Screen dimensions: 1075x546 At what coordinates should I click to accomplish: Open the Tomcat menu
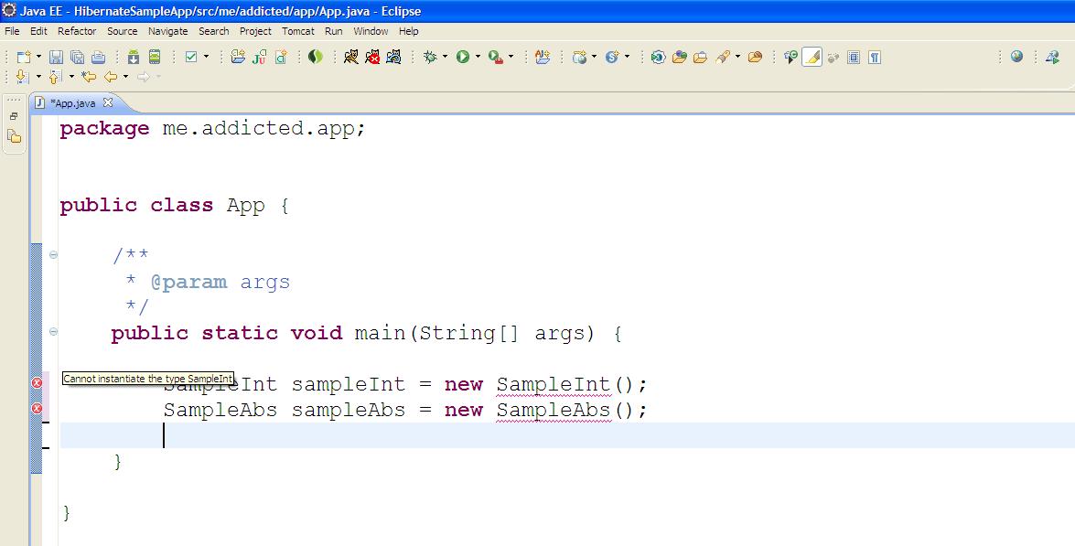click(298, 31)
